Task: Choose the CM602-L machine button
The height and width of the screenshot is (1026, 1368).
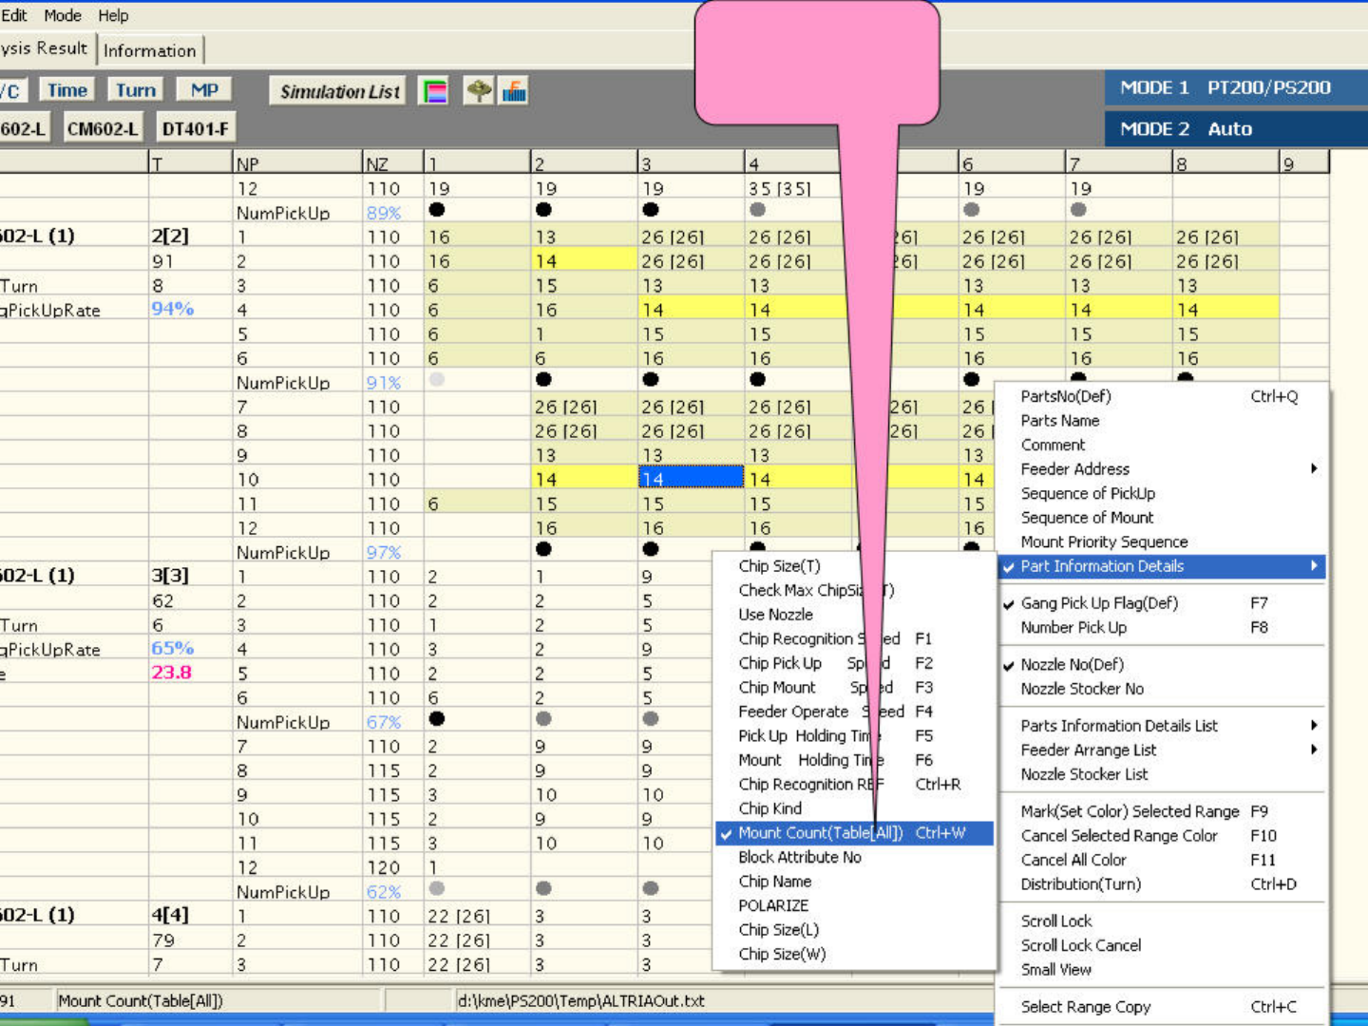Action: click(102, 128)
